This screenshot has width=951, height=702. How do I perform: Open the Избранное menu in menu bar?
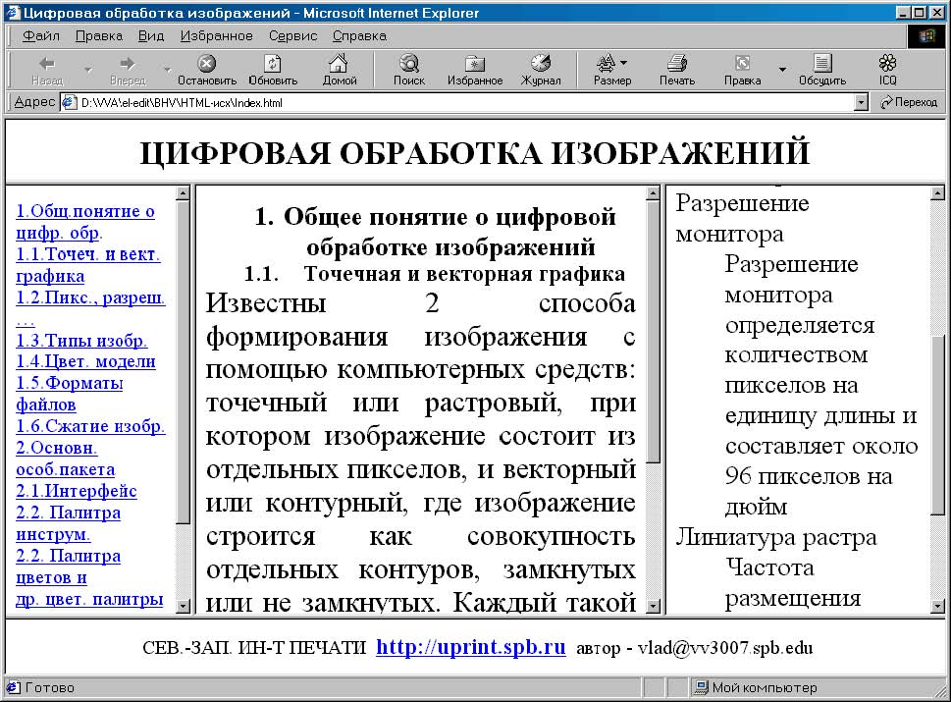(217, 35)
